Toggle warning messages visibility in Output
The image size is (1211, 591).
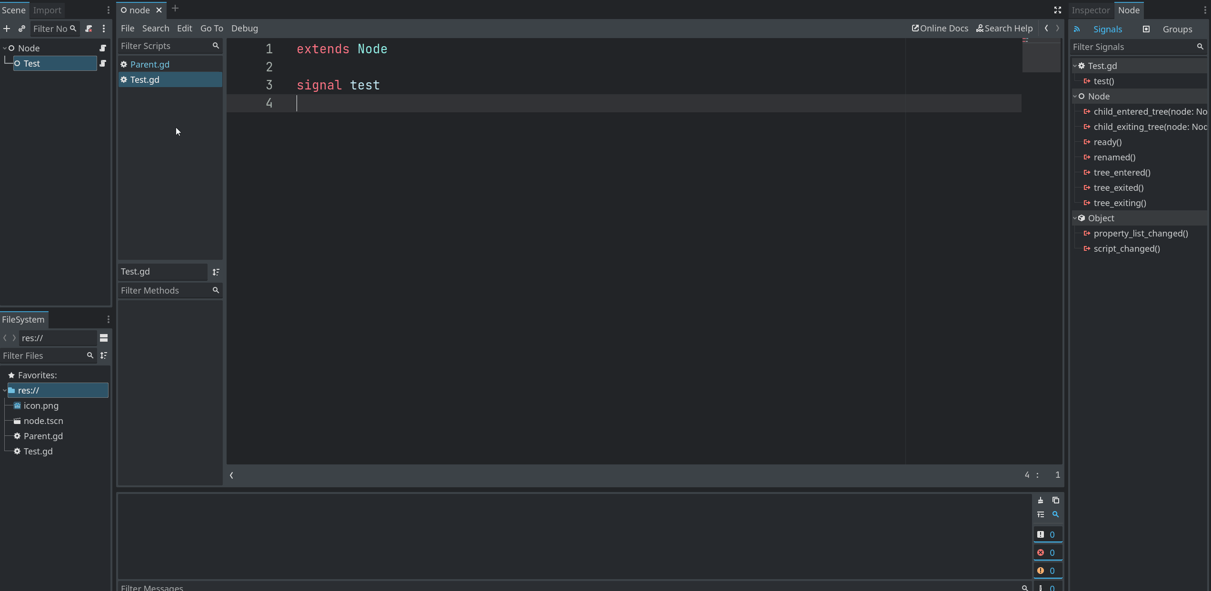pyautogui.click(x=1048, y=570)
